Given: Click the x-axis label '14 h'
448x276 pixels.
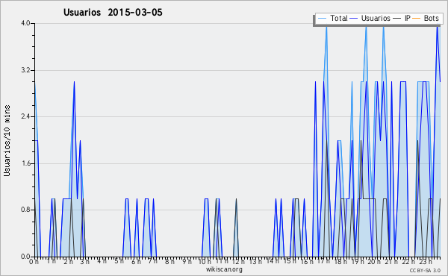Looking at the screenshot, I should tap(273, 261).
